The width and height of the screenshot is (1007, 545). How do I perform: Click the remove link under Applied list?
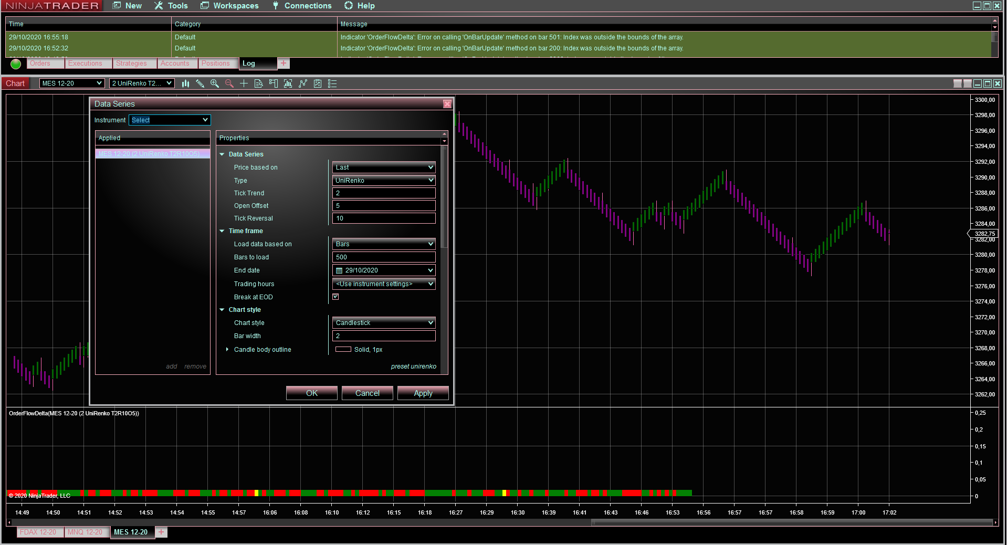pyautogui.click(x=195, y=366)
